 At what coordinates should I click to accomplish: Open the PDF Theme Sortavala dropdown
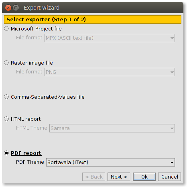(x=110, y=163)
